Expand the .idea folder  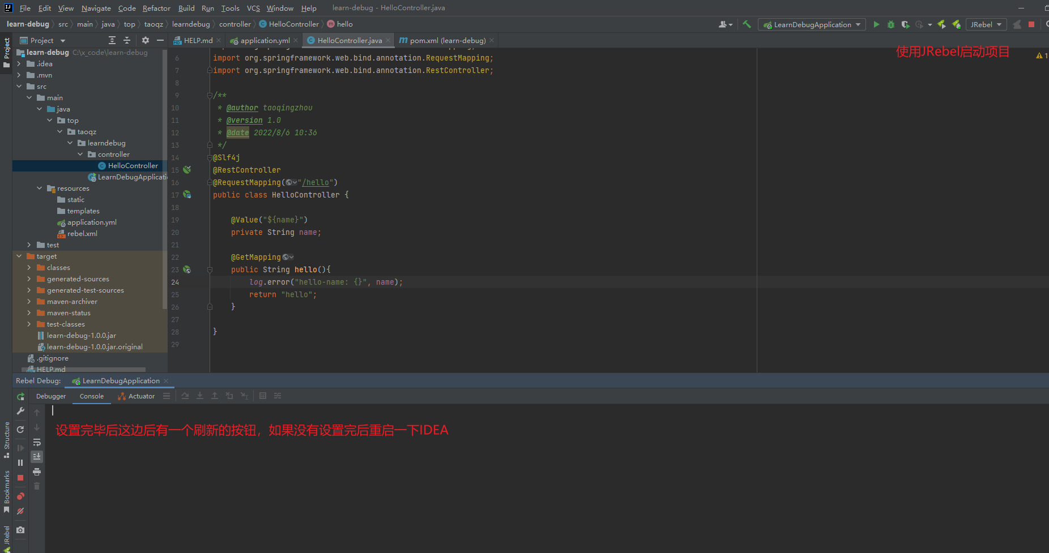(19, 64)
